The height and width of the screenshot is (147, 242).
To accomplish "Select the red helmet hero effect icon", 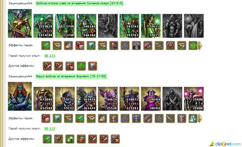I will [x=114, y=46].
